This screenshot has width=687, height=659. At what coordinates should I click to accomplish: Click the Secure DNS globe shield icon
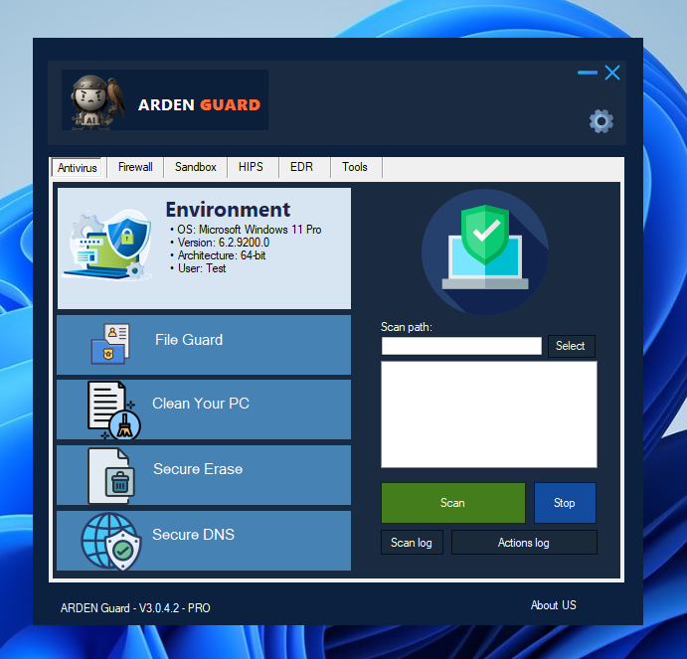click(111, 542)
